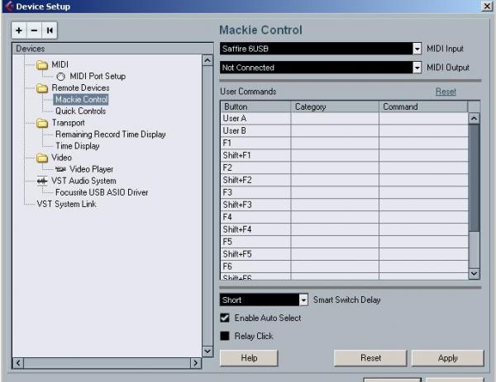Open the MIDI Input dropdown

(417, 49)
